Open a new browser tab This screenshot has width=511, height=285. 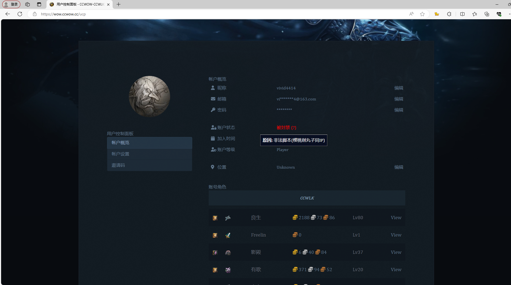(118, 4)
